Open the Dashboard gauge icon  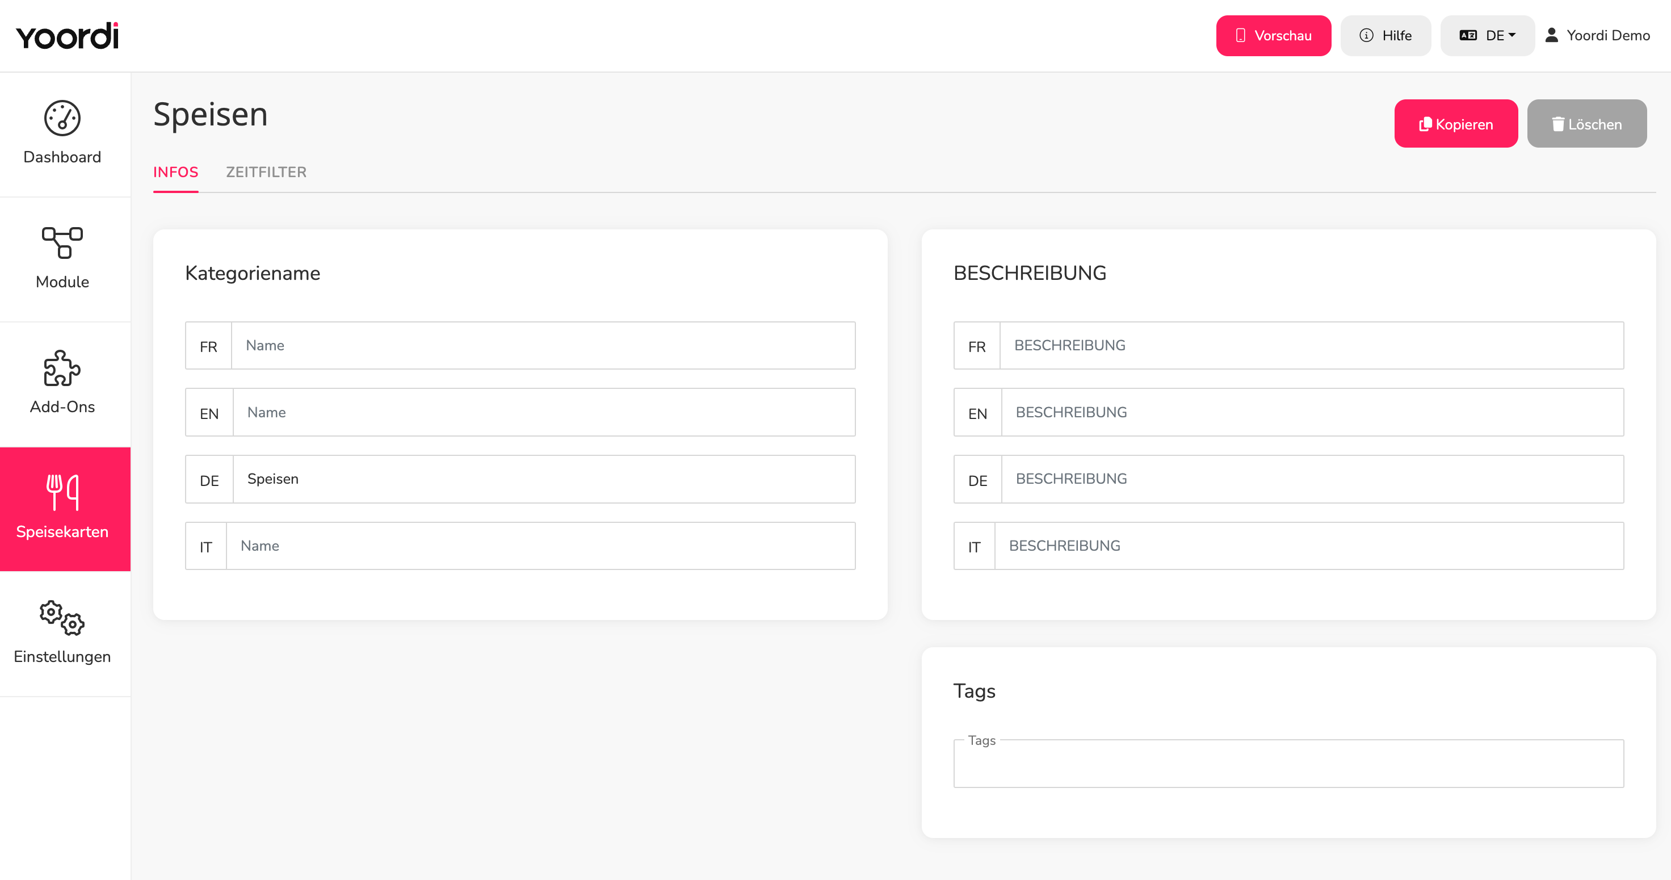pyautogui.click(x=62, y=118)
